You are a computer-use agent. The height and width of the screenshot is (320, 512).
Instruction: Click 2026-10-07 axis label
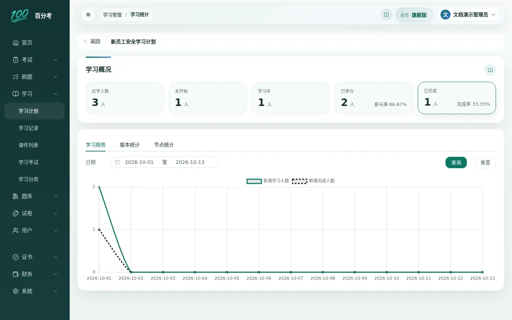click(x=291, y=278)
